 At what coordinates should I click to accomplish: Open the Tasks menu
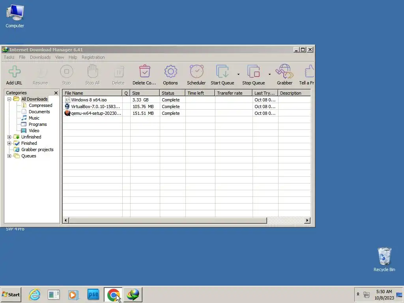(x=9, y=57)
